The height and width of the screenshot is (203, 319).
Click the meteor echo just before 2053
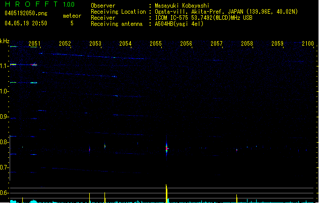90,149
